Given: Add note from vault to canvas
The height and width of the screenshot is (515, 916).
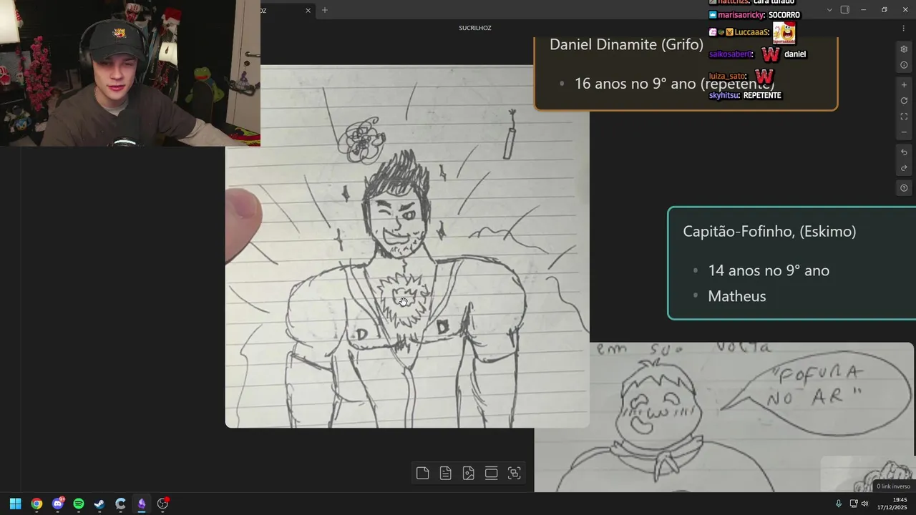Looking at the screenshot, I should (445, 473).
